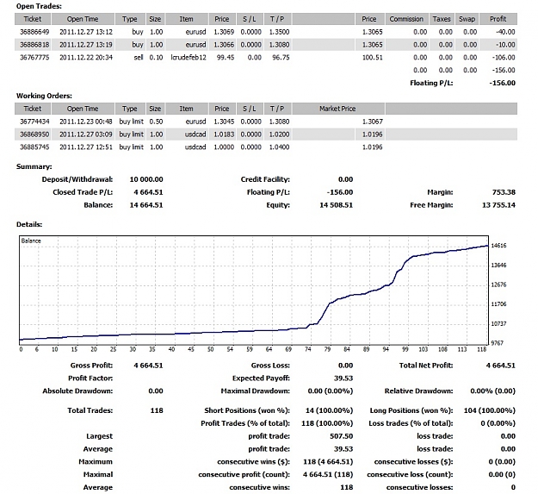Screen dimensions: 538x494
Task: Click working order ticket 36868950
Action: (34, 134)
